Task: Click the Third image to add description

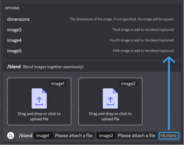Action: pos(143,30)
